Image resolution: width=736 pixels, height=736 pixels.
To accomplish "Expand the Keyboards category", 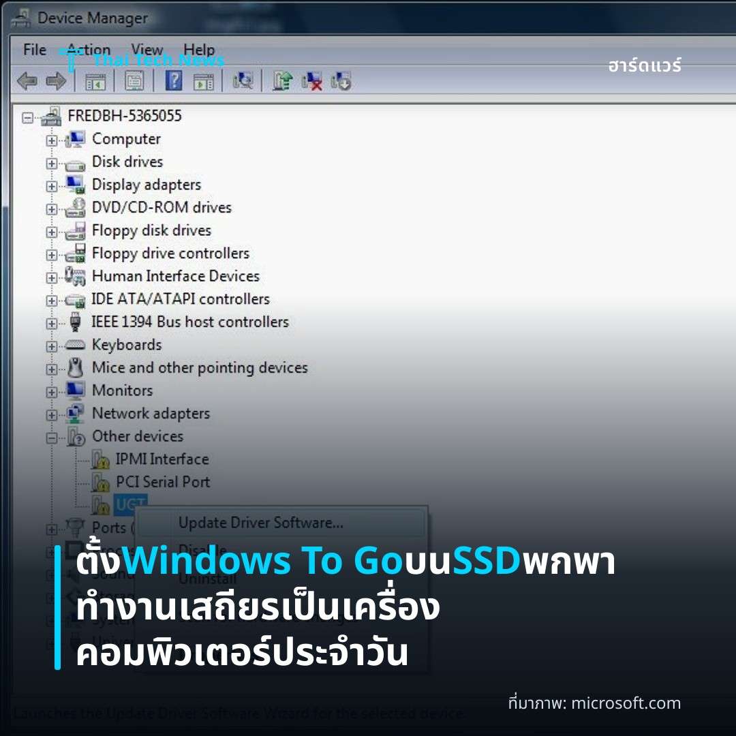I will tap(52, 346).
